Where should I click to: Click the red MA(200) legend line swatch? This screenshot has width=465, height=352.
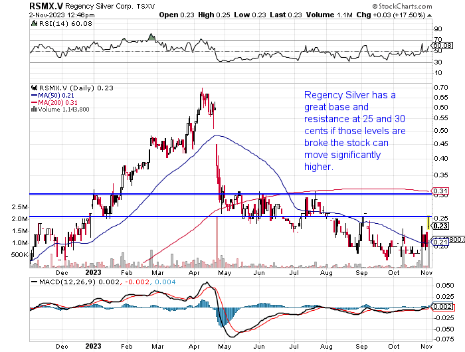35,102
